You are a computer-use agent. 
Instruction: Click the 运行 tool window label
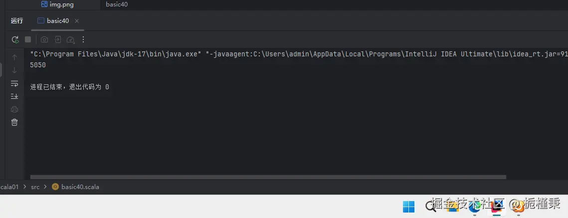tap(16, 21)
